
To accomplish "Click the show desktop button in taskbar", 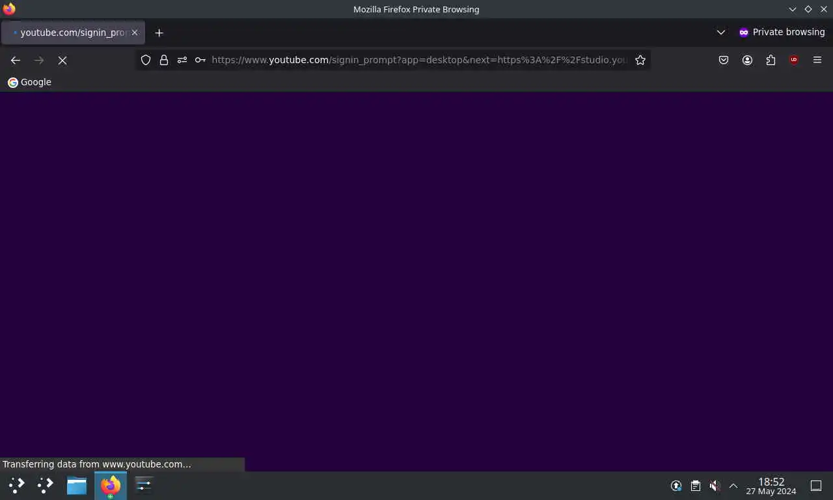I will 816,486.
